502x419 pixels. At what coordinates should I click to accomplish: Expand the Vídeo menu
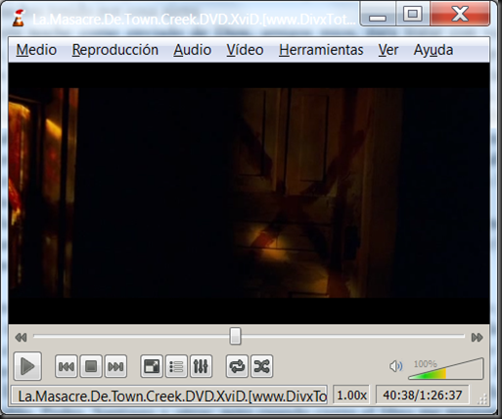[x=245, y=50]
